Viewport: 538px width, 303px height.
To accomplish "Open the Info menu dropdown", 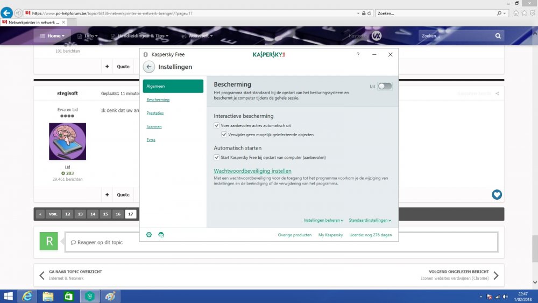I will 88,36.
